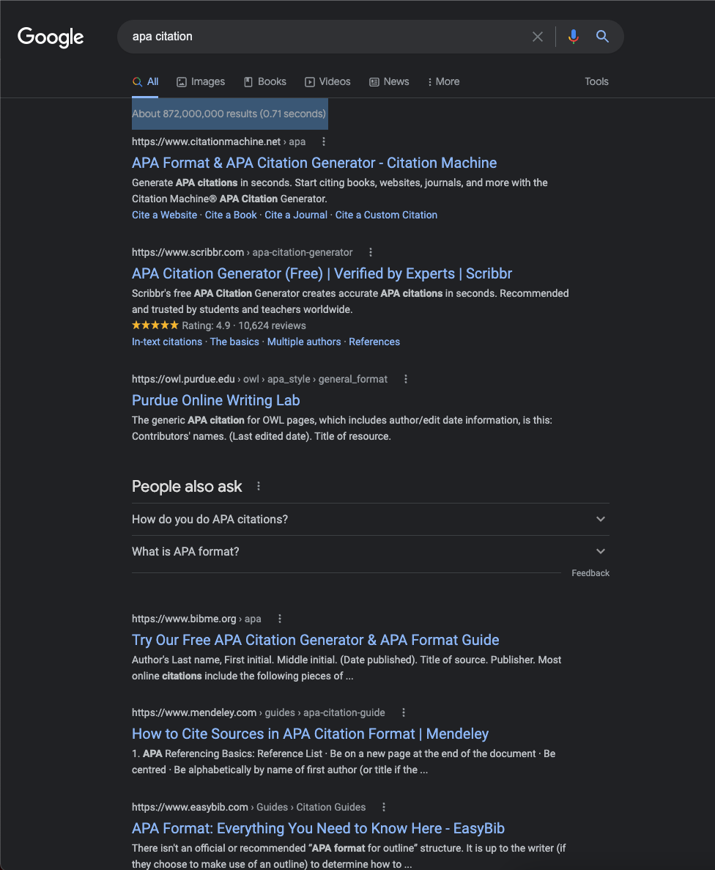Open the Google logo homepage

point(51,37)
